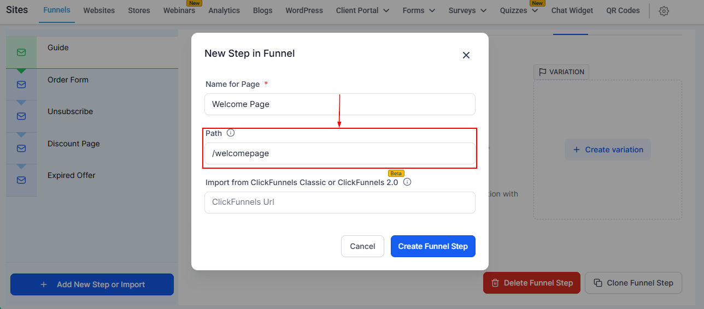The height and width of the screenshot is (309, 704).
Task: Click the Sites heading
Action: click(17, 10)
